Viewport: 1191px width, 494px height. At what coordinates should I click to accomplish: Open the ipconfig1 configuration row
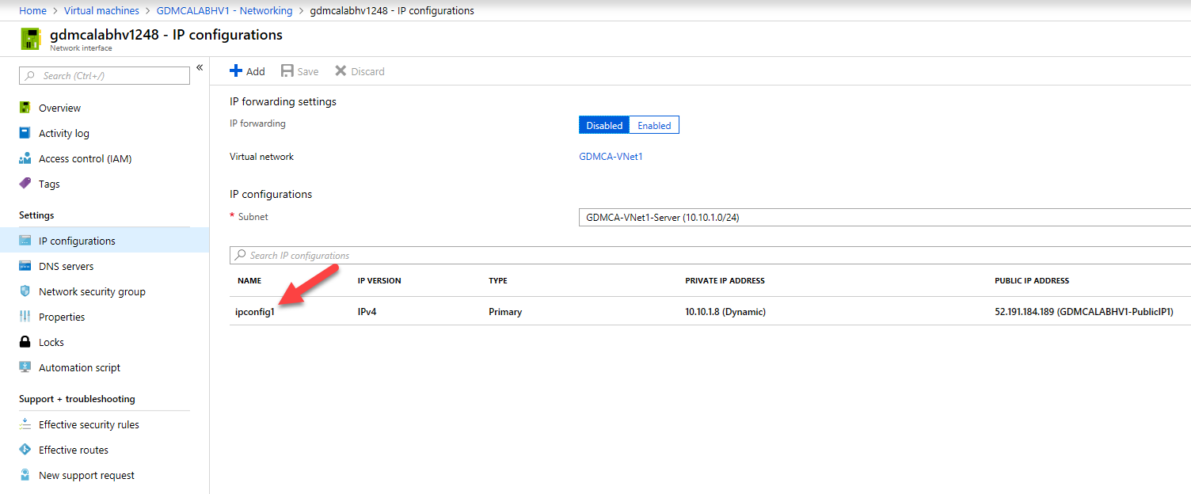710,311
